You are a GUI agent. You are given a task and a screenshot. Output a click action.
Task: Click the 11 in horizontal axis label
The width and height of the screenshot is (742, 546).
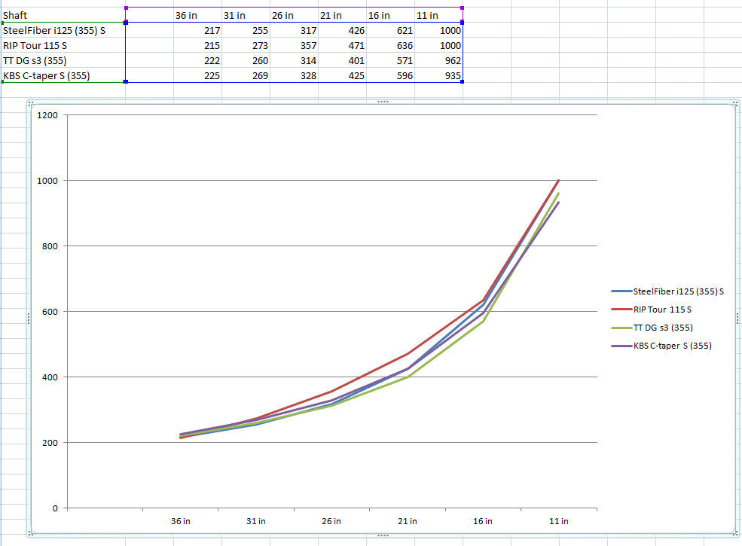(x=559, y=521)
